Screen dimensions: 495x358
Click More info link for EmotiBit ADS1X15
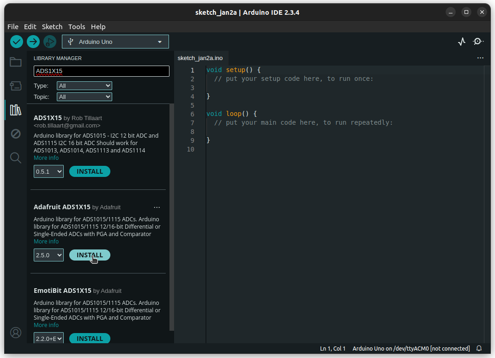46,325
